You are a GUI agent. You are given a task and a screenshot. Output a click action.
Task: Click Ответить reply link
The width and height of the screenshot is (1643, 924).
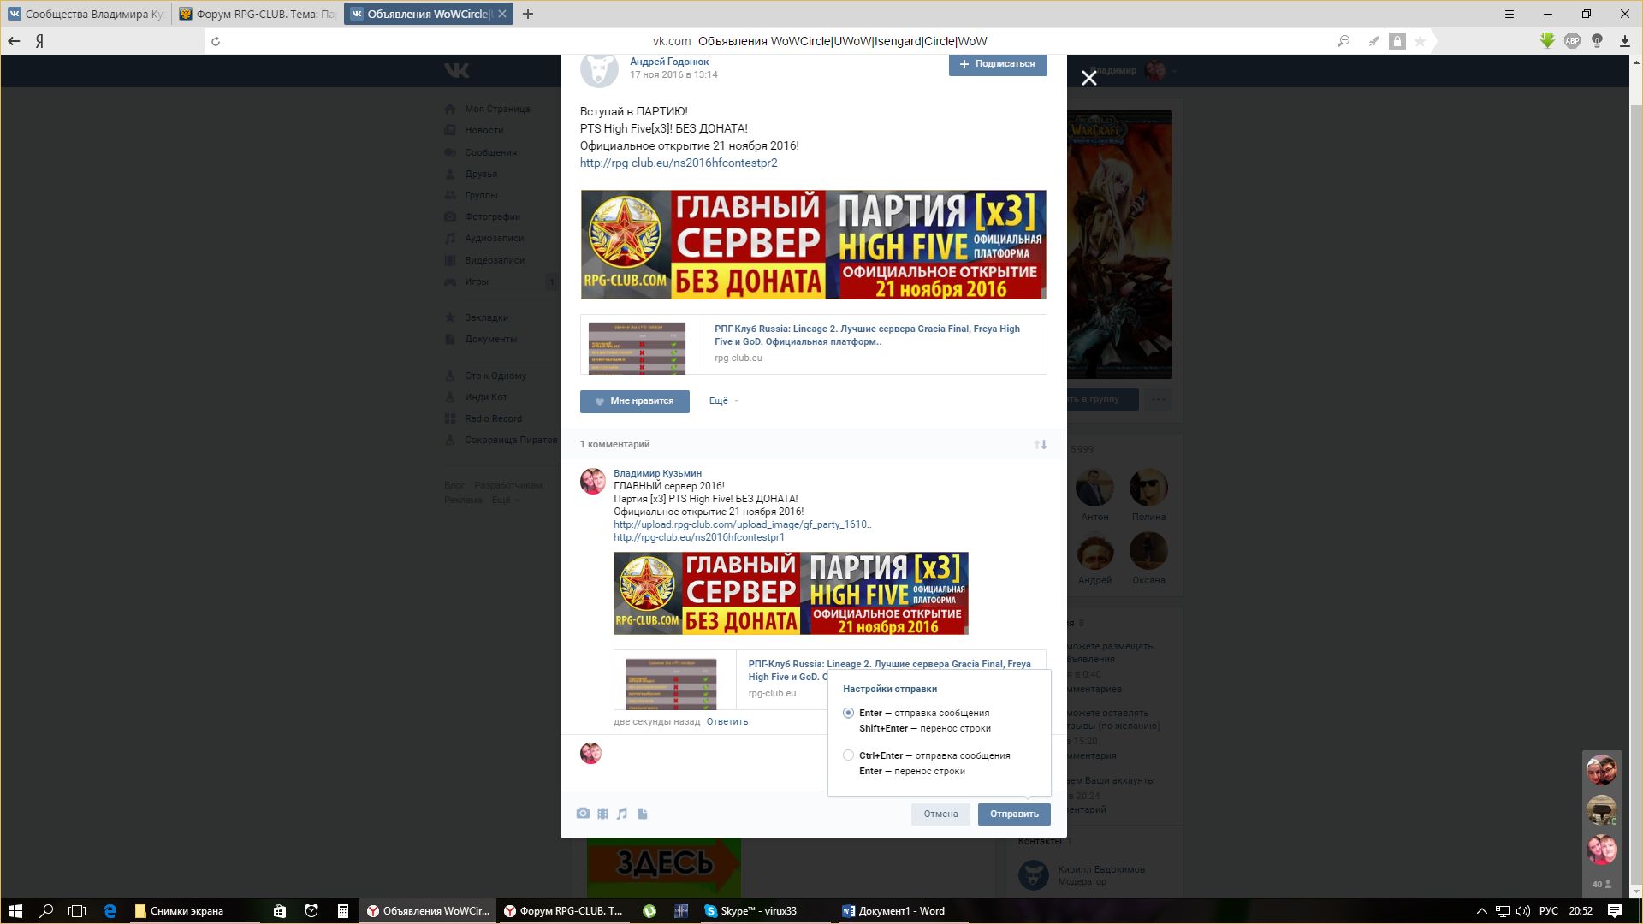[727, 721]
